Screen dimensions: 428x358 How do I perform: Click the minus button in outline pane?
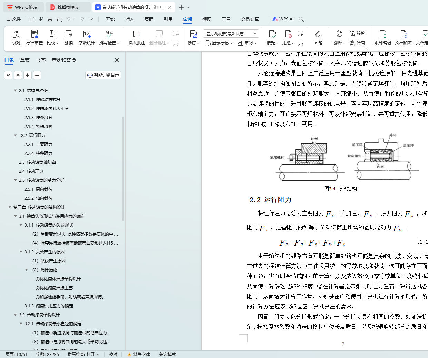click(x=37, y=75)
